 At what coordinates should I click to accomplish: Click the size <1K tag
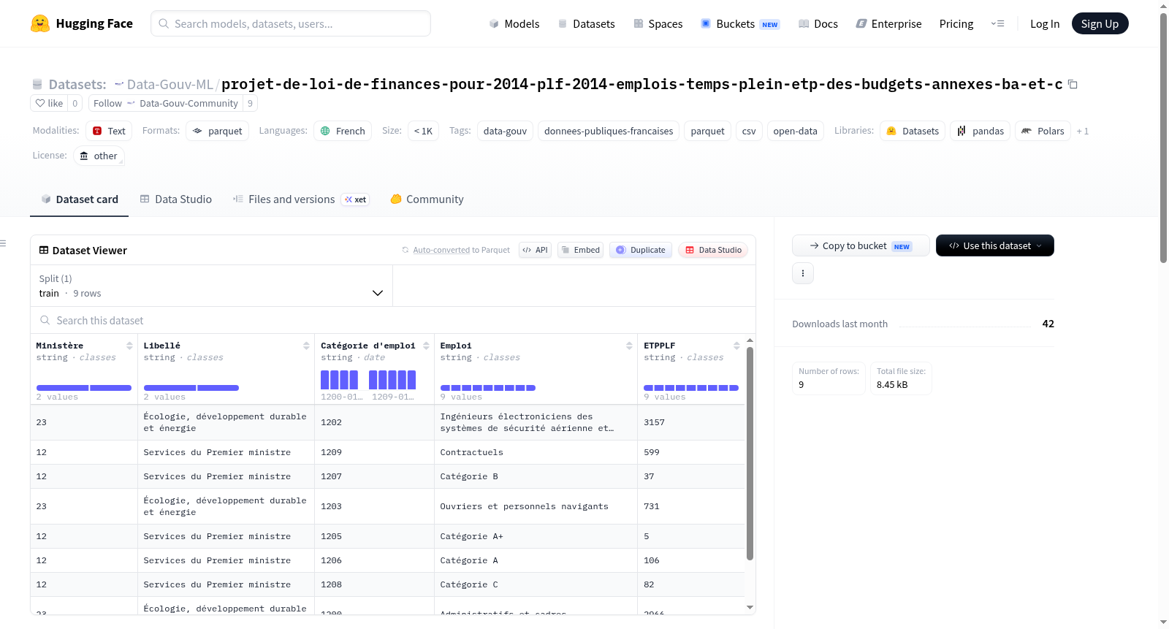(x=423, y=131)
